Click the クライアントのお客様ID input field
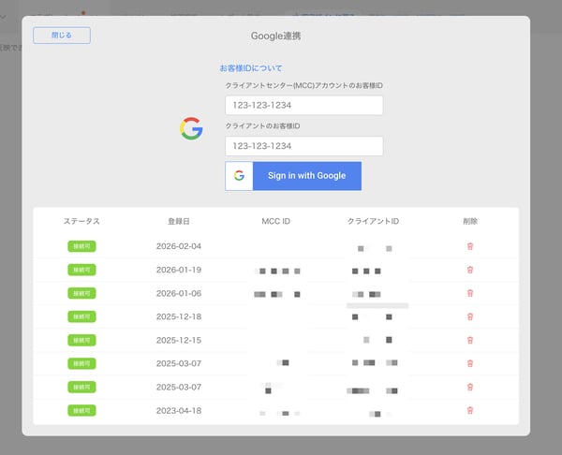Viewport: 562px width, 455px height. click(x=303, y=146)
